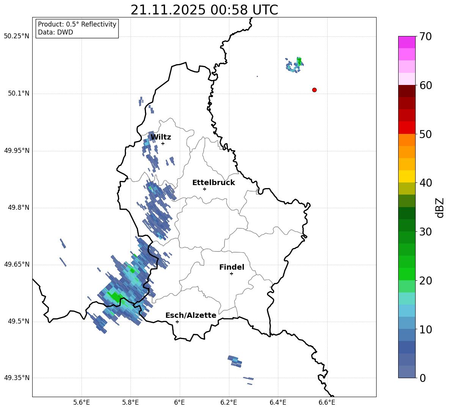Click the small echo south of Luxembourg near 6.2°E

click(235, 361)
